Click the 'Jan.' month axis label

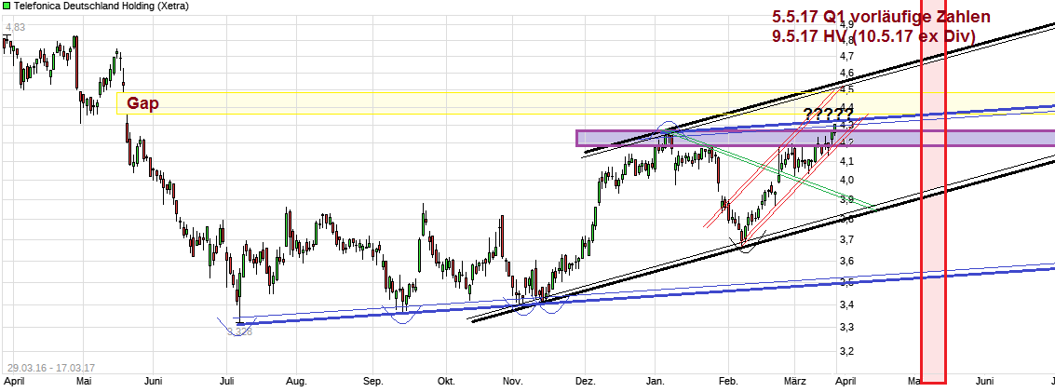point(656,381)
